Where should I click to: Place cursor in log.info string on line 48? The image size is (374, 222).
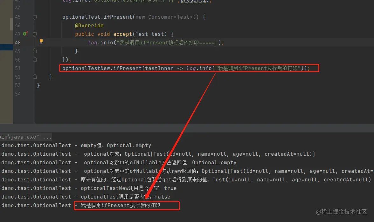point(167,42)
